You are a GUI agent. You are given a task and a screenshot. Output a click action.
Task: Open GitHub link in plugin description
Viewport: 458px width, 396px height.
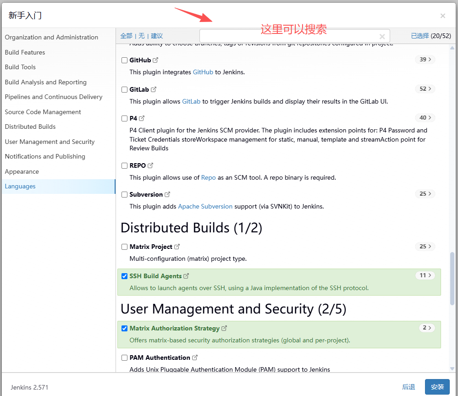click(x=203, y=72)
